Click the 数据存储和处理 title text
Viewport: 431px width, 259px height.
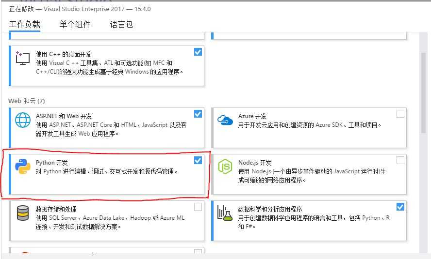[56, 209]
